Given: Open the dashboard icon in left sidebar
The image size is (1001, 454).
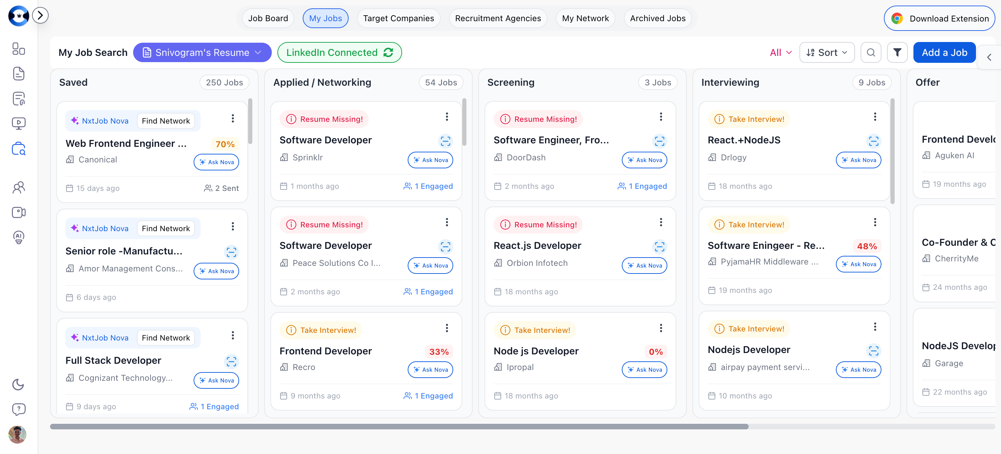Looking at the screenshot, I should (x=19, y=49).
